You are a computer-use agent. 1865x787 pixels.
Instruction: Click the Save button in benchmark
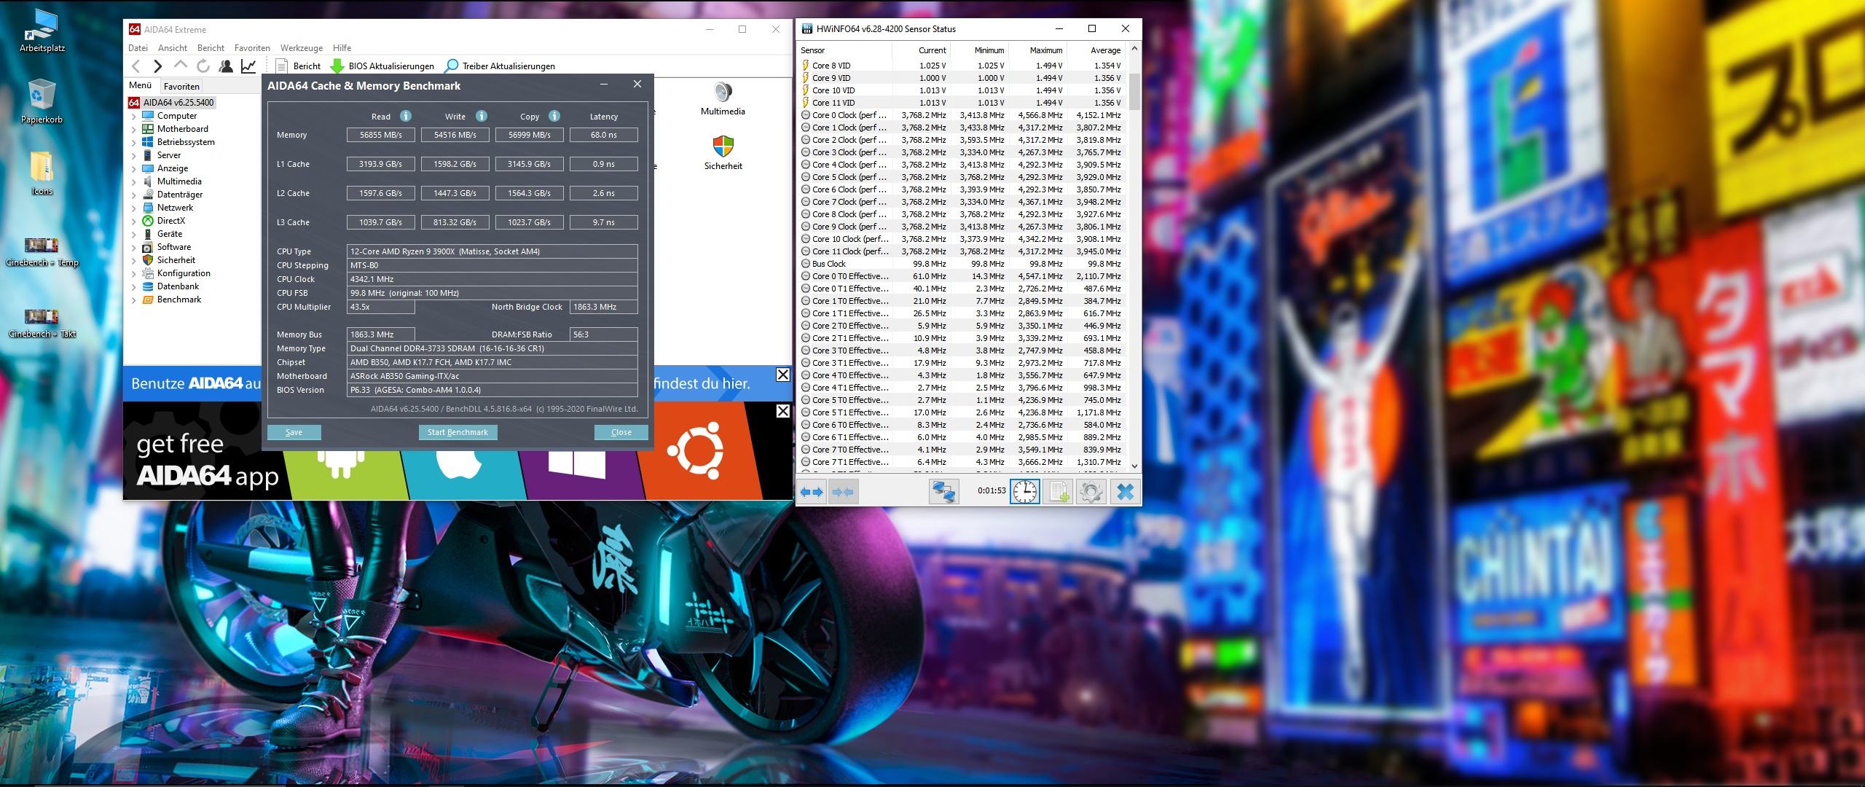294,432
